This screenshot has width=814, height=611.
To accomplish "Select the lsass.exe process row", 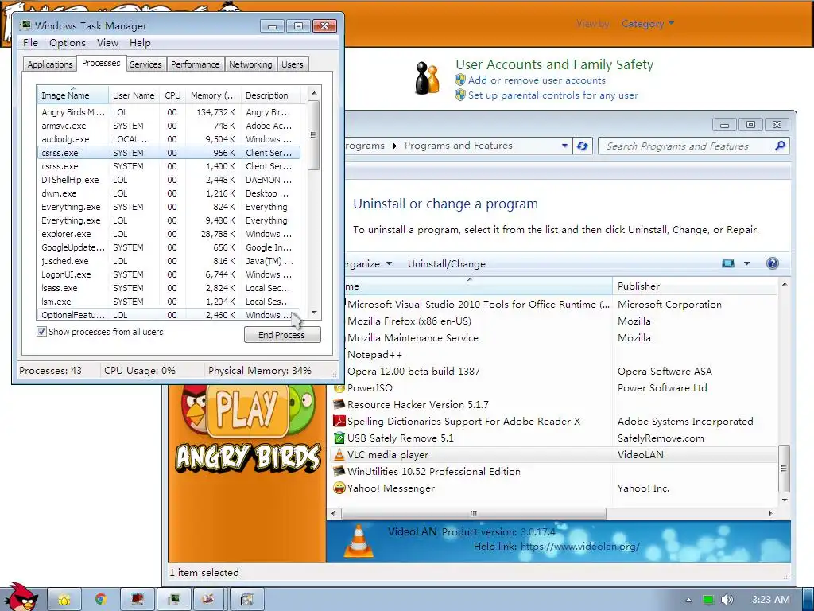I will pyautogui.click(x=169, y=288).
